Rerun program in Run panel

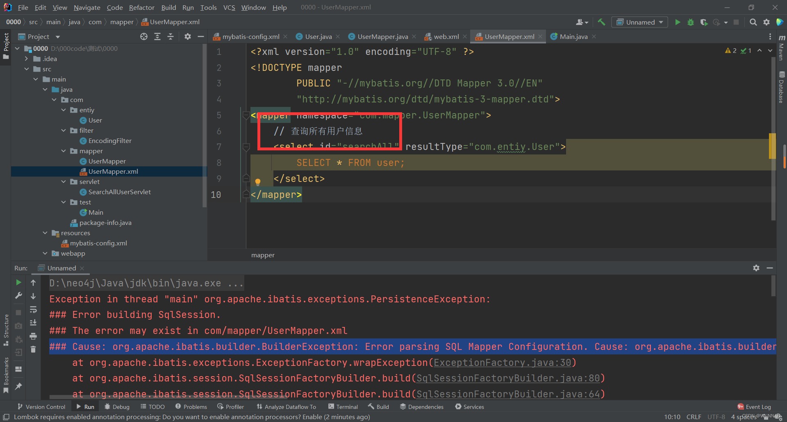tap(18, 282)
